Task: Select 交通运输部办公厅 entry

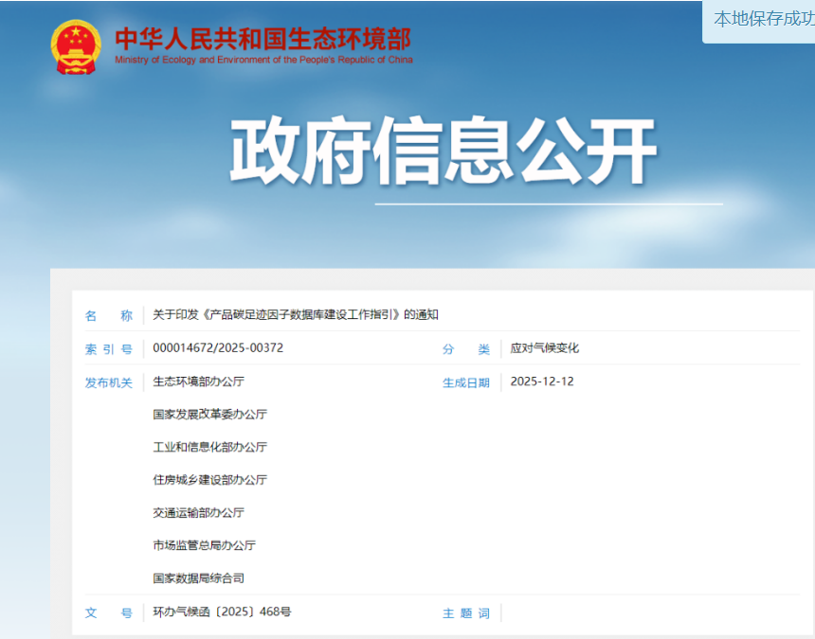Action: (x=199, y=512)
